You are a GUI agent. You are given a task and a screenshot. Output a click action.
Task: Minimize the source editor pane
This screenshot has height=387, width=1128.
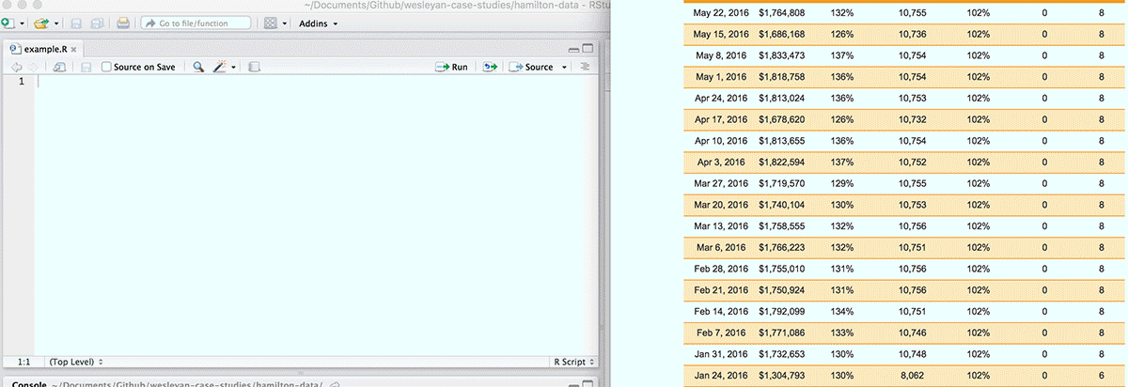573,49
